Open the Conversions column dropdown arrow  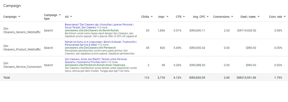click(232, 17)
